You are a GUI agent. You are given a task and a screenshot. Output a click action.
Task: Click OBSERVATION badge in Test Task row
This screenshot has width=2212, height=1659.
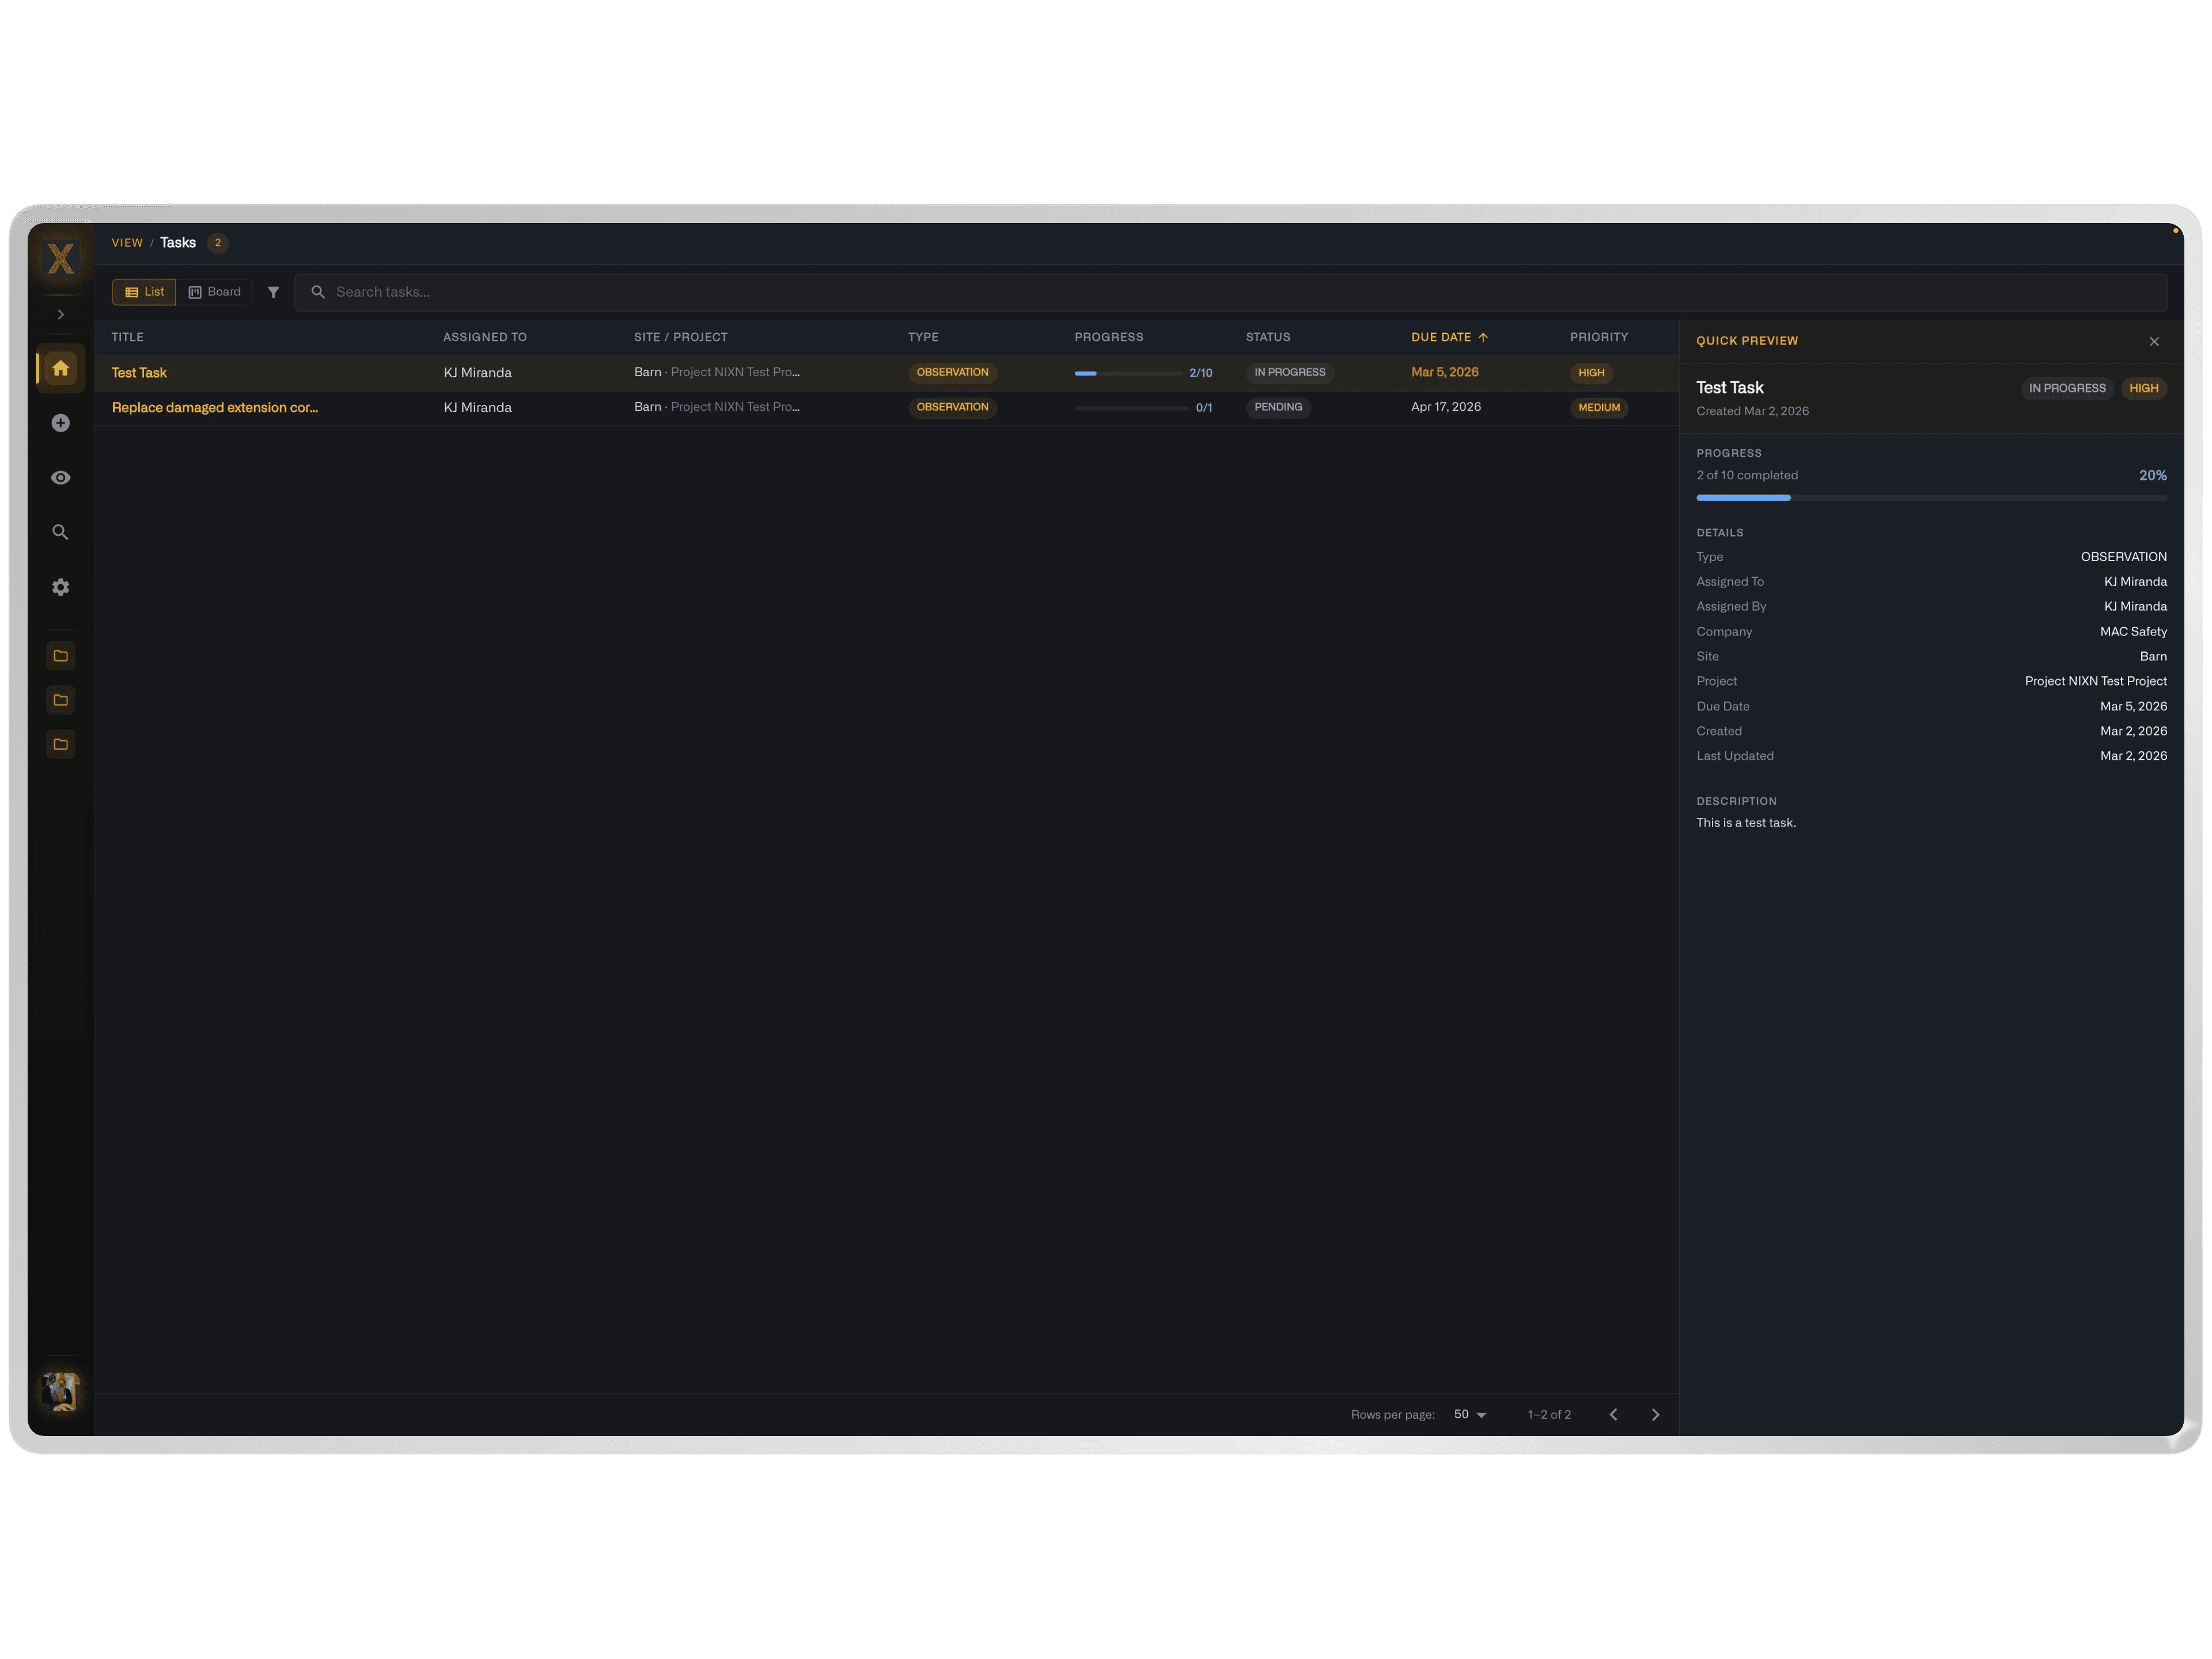click(952, 372)
